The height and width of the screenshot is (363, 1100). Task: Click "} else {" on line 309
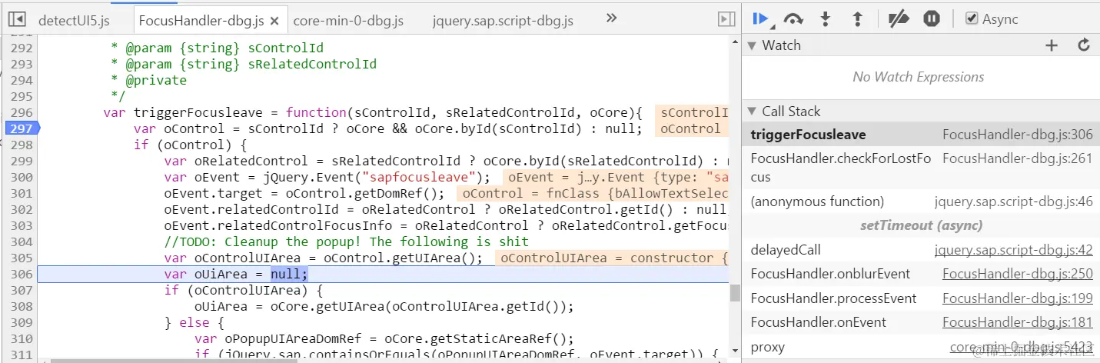194,323
